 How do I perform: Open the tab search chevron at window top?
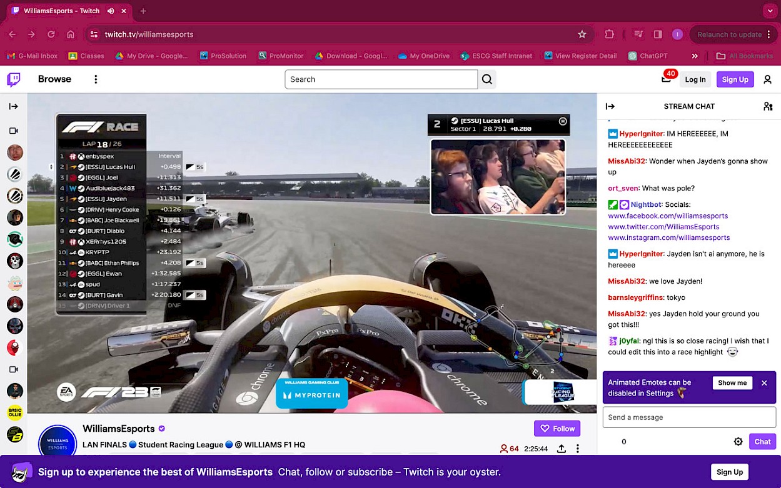point(770,11)
